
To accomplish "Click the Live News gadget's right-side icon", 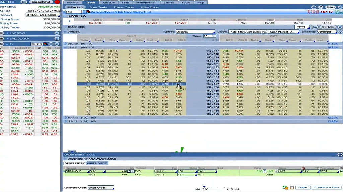I will point(57,33).
